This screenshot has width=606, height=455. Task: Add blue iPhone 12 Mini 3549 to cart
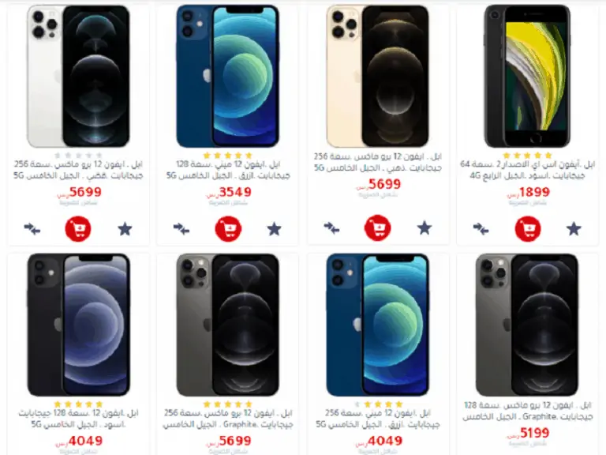[228, 229]
